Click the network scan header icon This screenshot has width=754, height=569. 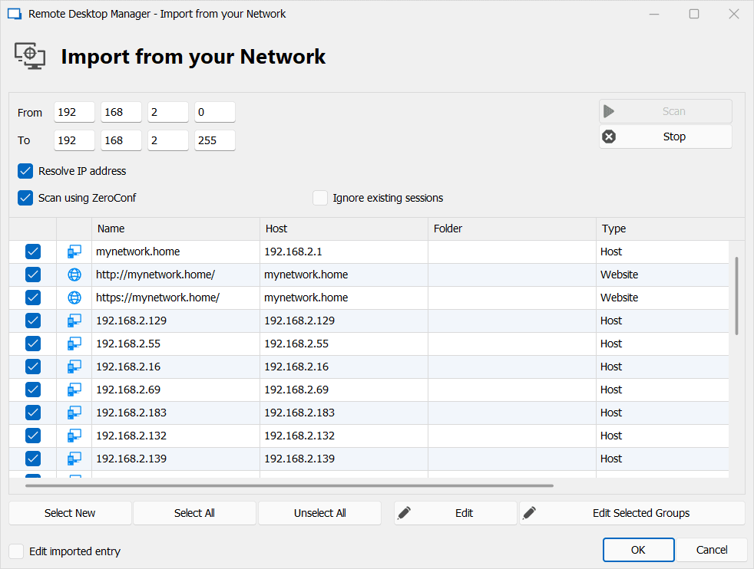[x=30, y=56]
